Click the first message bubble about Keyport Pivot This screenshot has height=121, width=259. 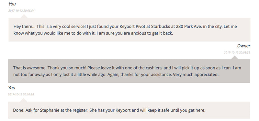pos(129,30)
